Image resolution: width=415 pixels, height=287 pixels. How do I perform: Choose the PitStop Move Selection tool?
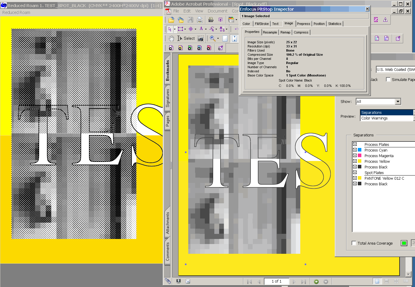pyautogui.click(x=191, y=29)
